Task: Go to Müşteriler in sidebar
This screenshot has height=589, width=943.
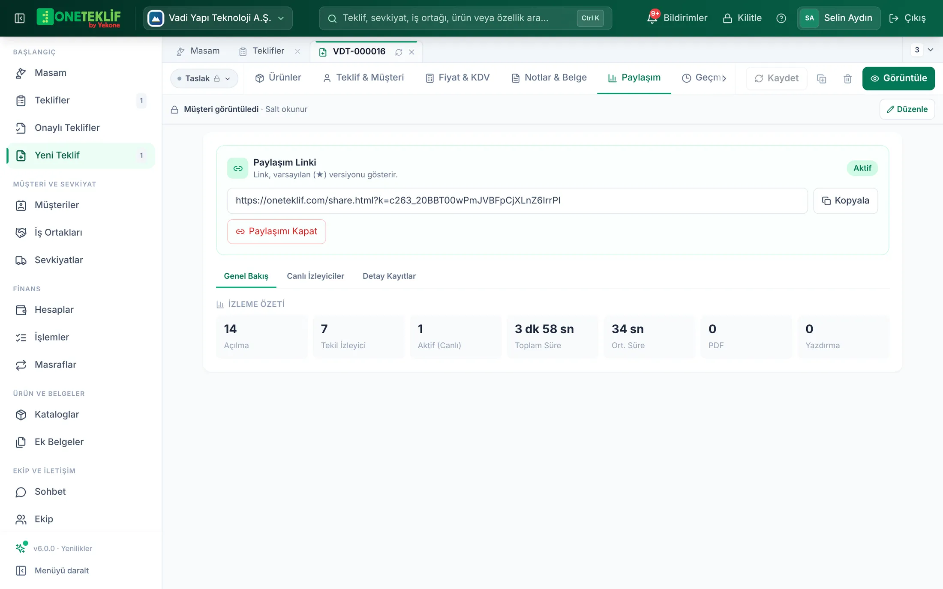Action: (x=81, y=205)
